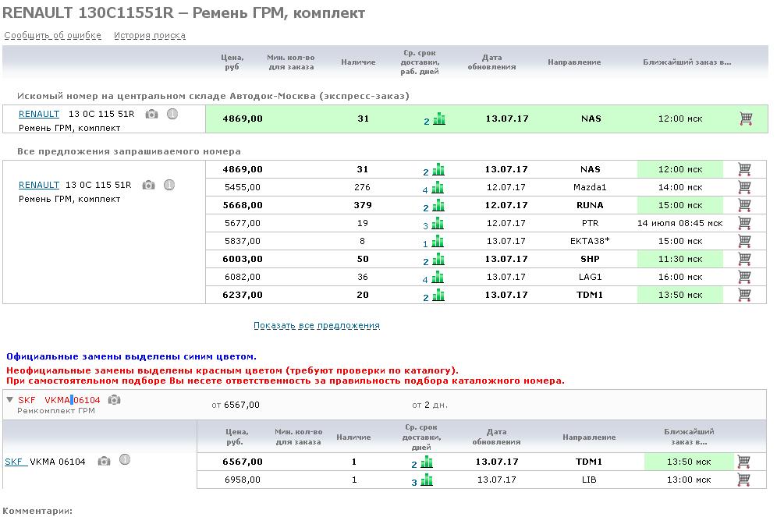The height and width of the screenshot is (517, 777).
Task: Open delivery stats chart in SHP row
Action: tap(438, 260)
